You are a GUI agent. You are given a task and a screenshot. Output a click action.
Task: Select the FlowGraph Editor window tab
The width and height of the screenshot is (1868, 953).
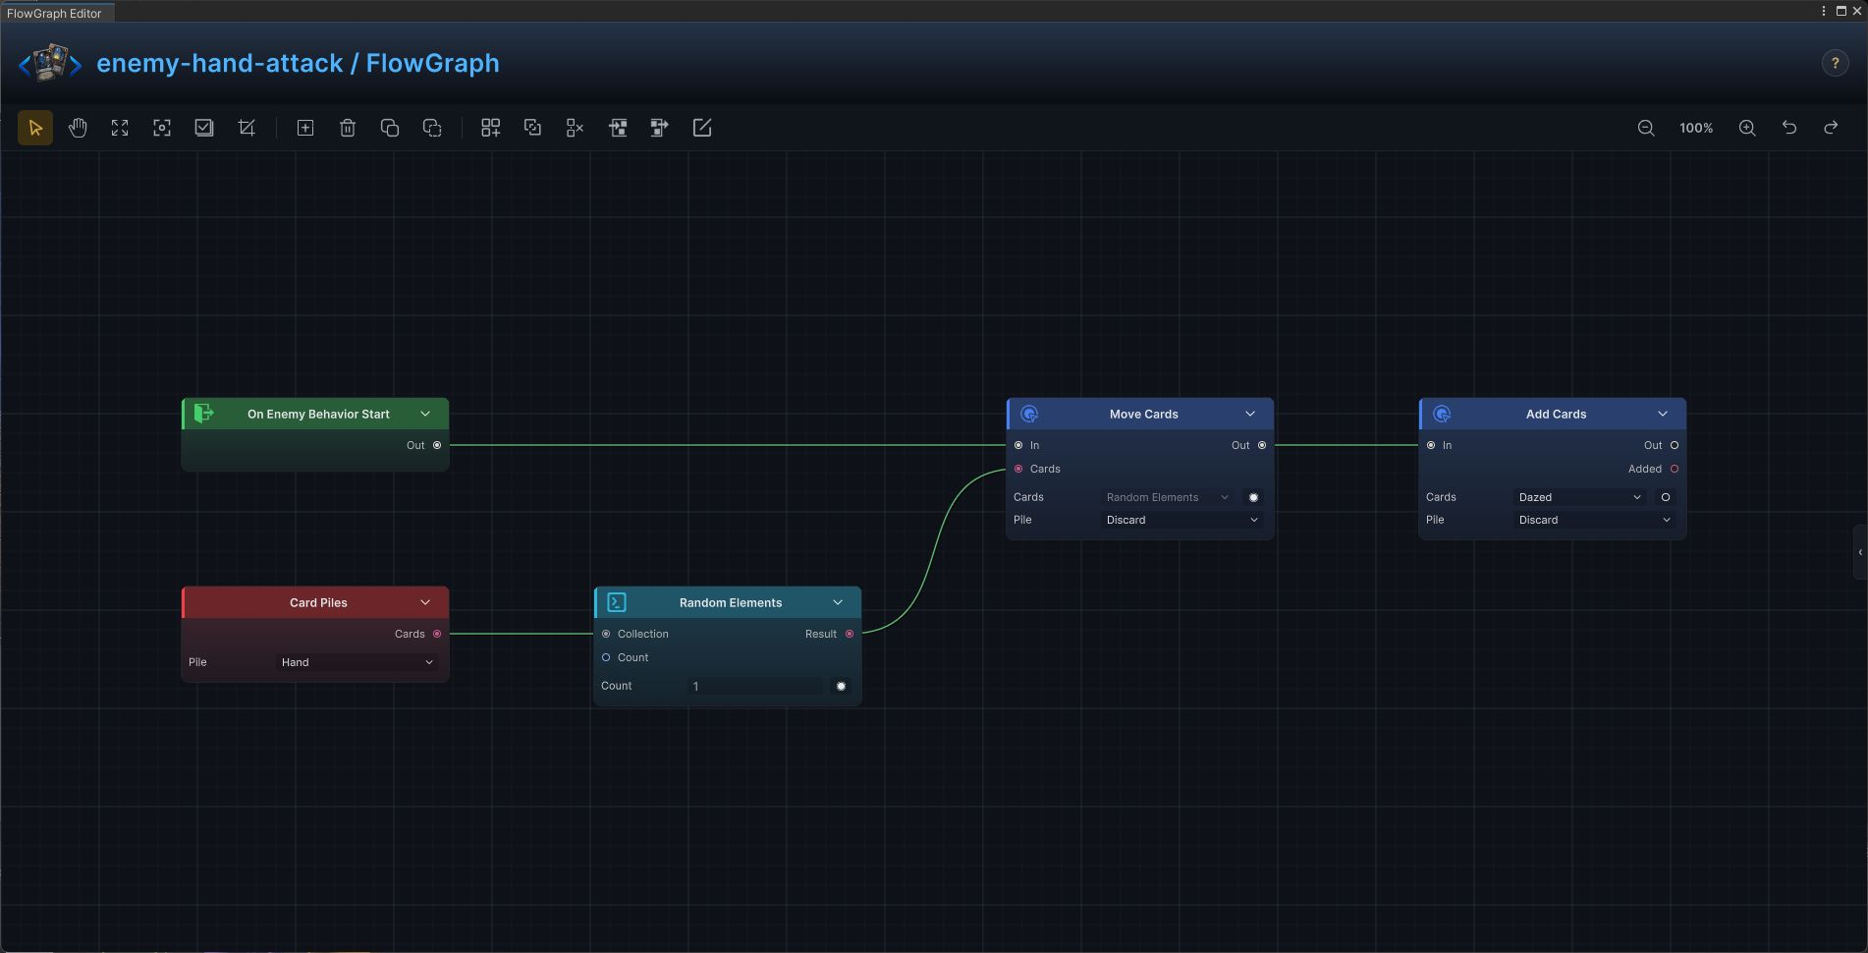pyautogui.click(x=57, y=13)
